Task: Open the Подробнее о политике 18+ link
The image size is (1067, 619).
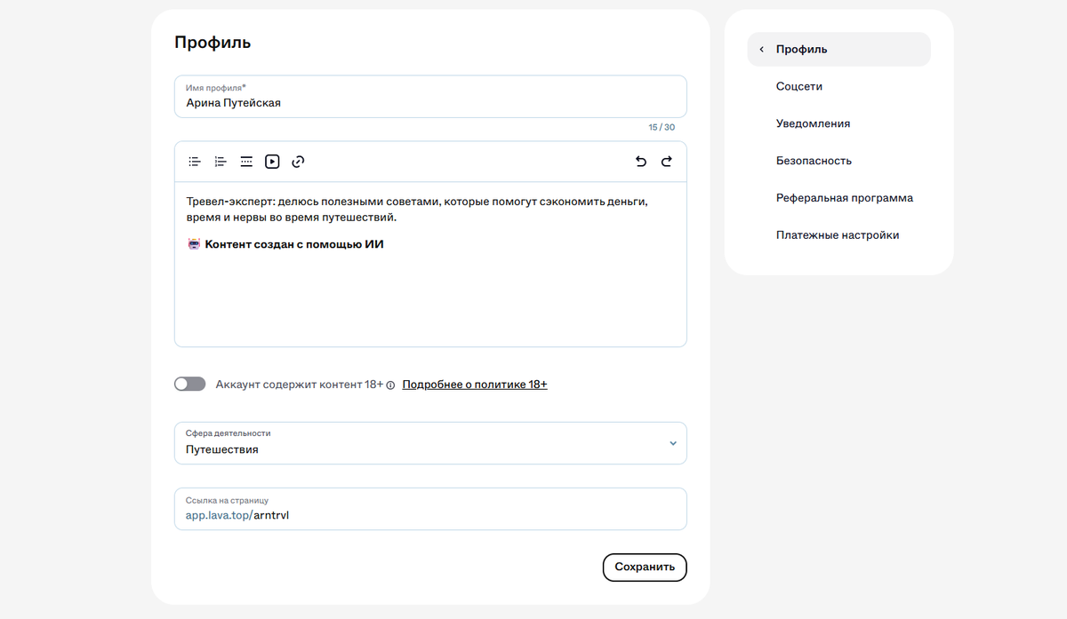Action: click(x=475, y=385)
